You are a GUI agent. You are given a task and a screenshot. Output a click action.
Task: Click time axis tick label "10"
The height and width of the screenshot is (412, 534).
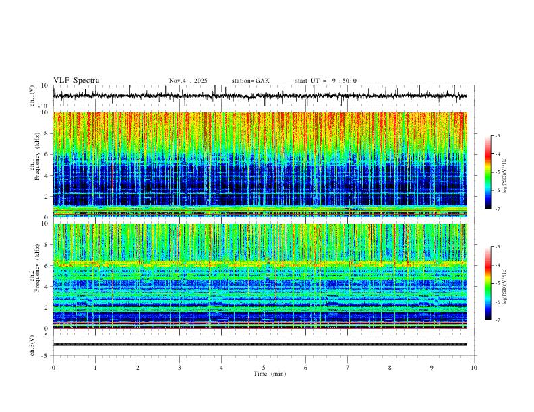[x=474, y=368]
